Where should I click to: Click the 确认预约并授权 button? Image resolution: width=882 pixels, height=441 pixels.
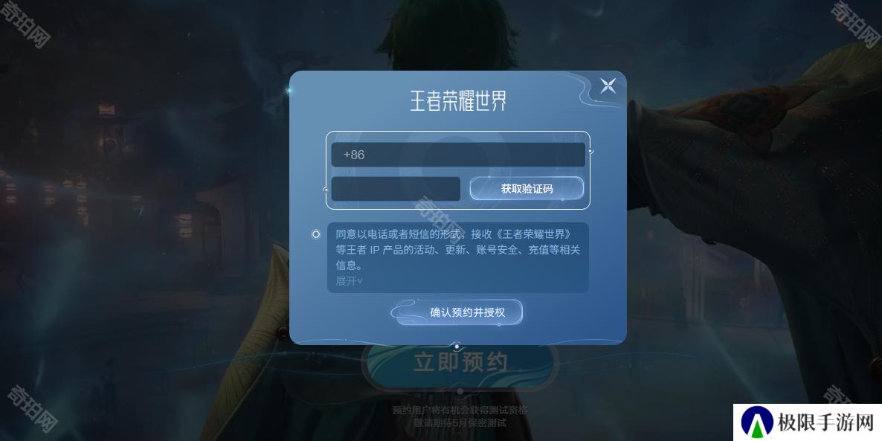pos(468,313)
